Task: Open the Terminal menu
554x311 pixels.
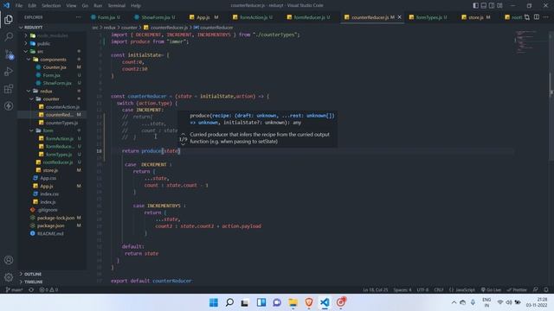Action: point(117,6)
